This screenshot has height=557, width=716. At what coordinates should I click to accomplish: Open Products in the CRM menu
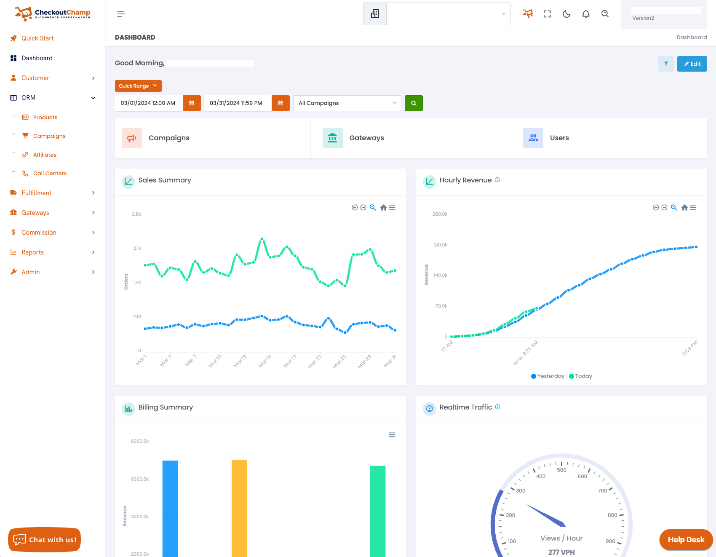point(45,118)
